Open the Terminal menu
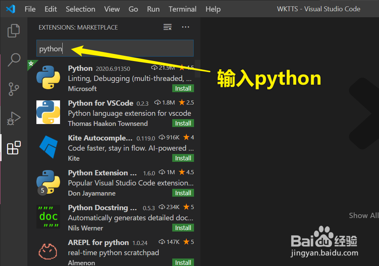379x266 pixels. [x=182, y=9]
